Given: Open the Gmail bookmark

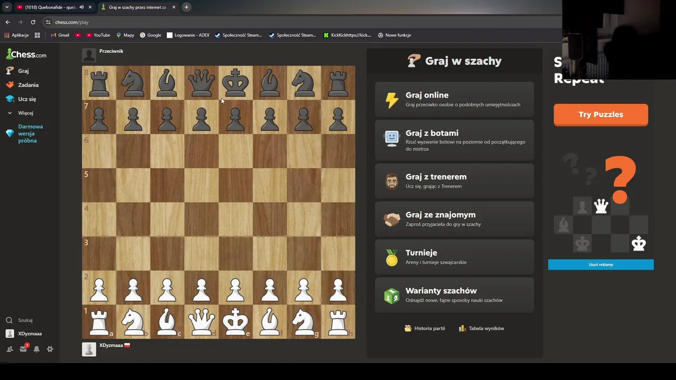Looking at the screenshot, I should [x=60, y=35].
